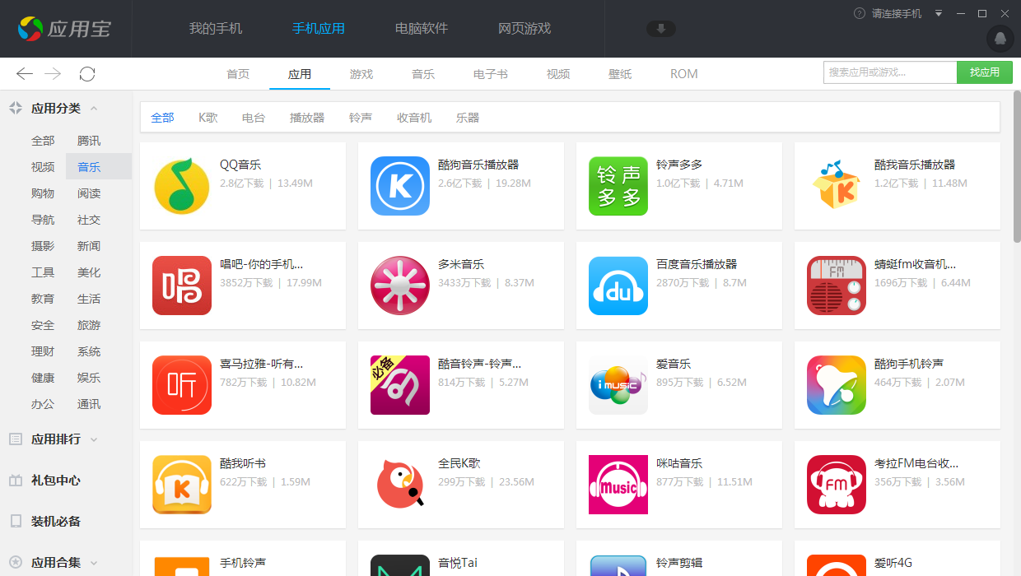Select 旅游 in sidebar categories
Image resolution: width=1021 pixels, height=576 pixels.
[89, 325]
